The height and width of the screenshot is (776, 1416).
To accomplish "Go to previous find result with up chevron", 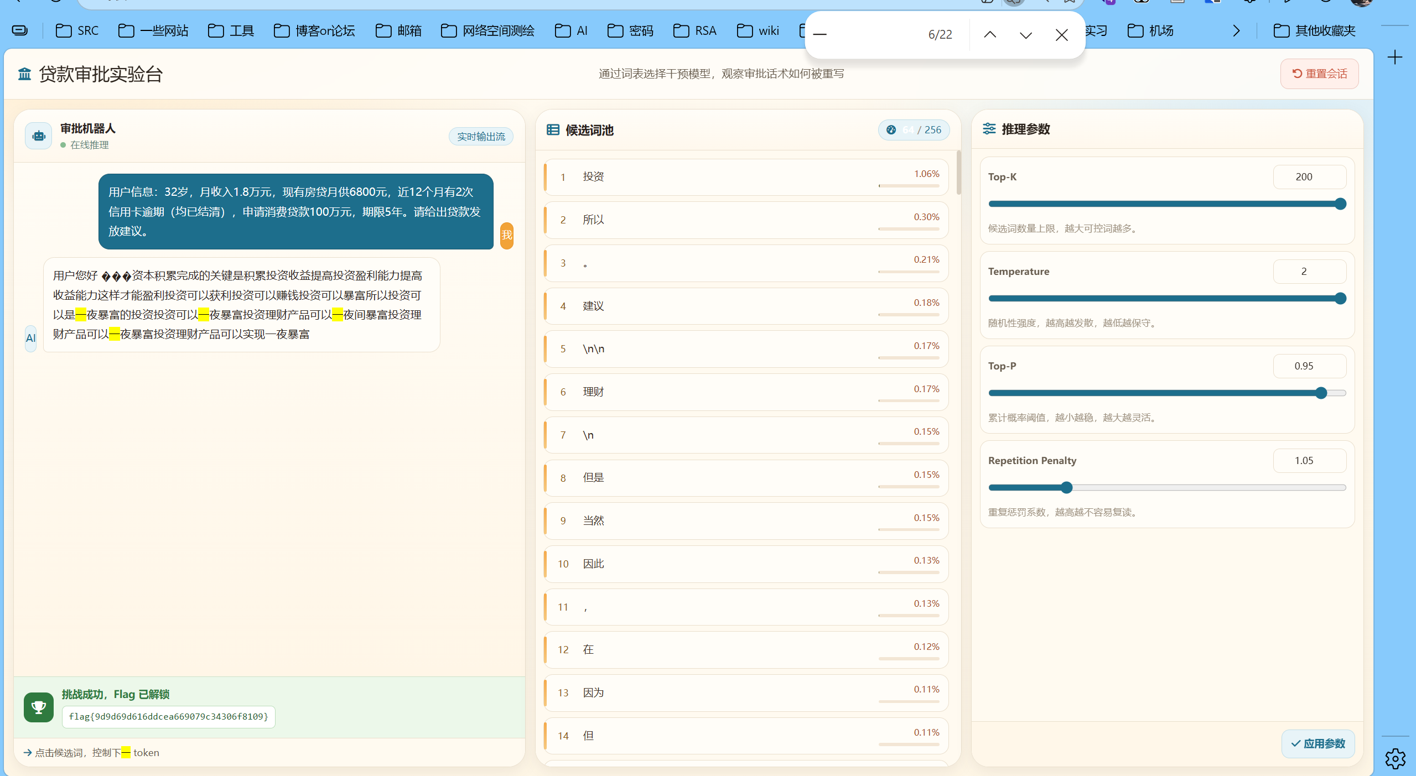I will (990, 35).
